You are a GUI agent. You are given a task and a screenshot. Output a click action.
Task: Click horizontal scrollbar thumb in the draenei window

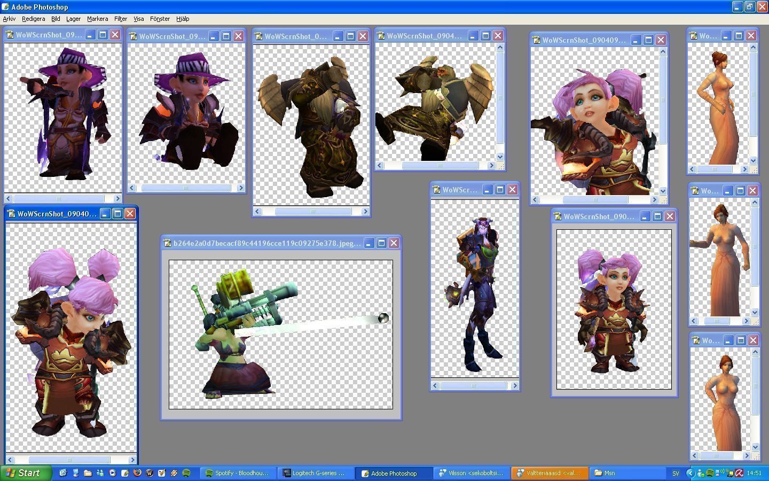point(474,385)
